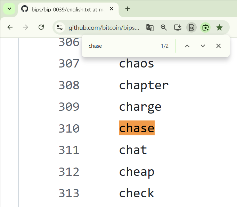Go back to the previous page
The width and height of the screenshot is (237, 207).
pos(10,27)
